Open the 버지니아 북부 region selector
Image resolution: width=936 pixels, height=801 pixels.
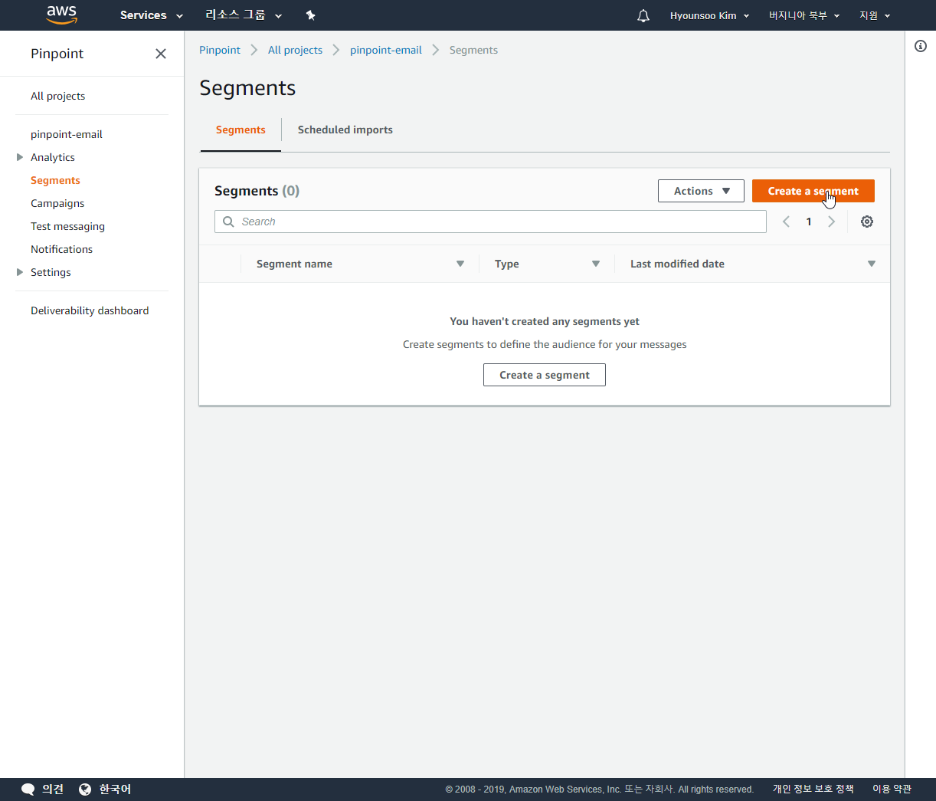tap(804, 15)
